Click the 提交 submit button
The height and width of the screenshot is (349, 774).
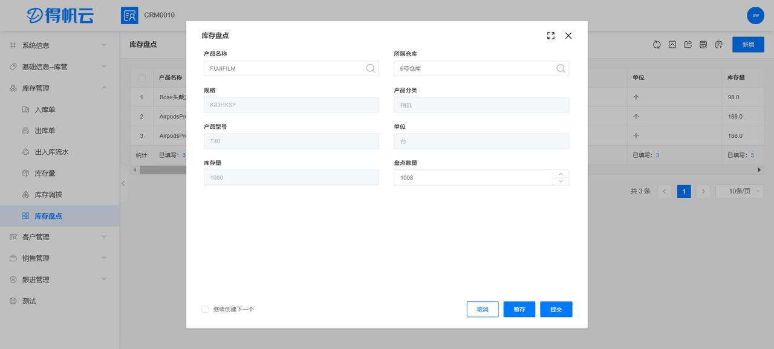coord(556,309)
